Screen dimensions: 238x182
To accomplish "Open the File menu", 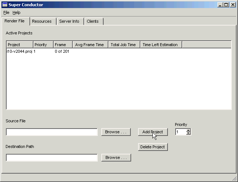I will coord(6,12).
